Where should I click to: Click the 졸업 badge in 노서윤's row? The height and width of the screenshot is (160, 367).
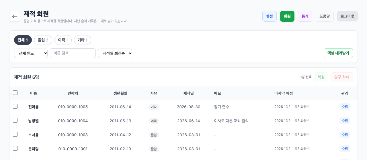click(x=154, y=135)
